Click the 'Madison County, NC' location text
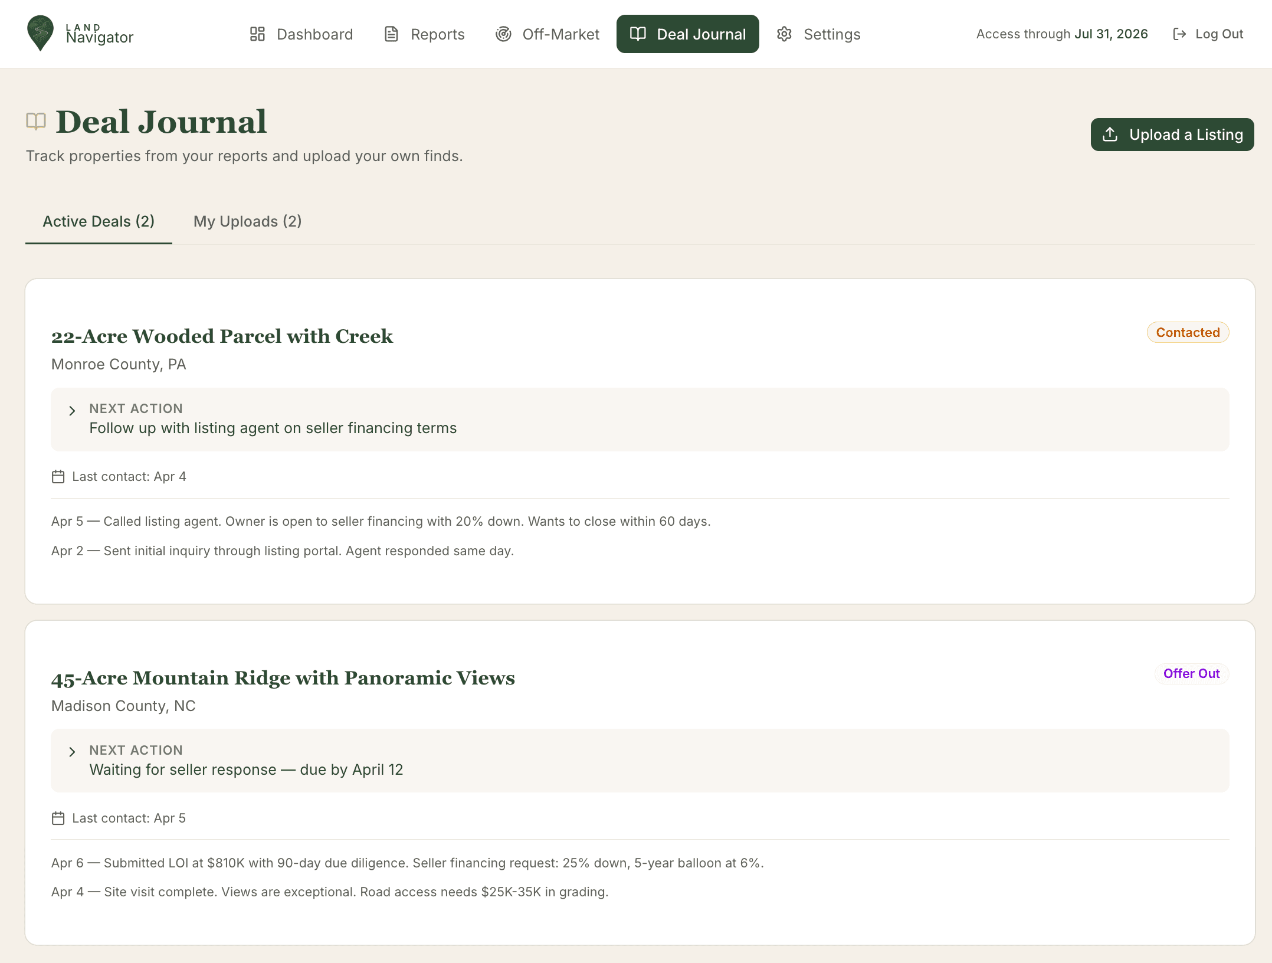The image size is (1272, 963). [123, 706]
